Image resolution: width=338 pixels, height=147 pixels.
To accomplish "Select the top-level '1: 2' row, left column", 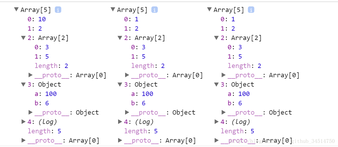I will point(35,29).
